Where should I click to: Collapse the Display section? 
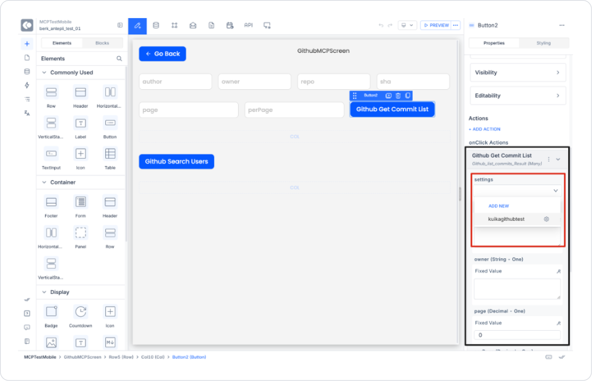[x=44, y=292]
